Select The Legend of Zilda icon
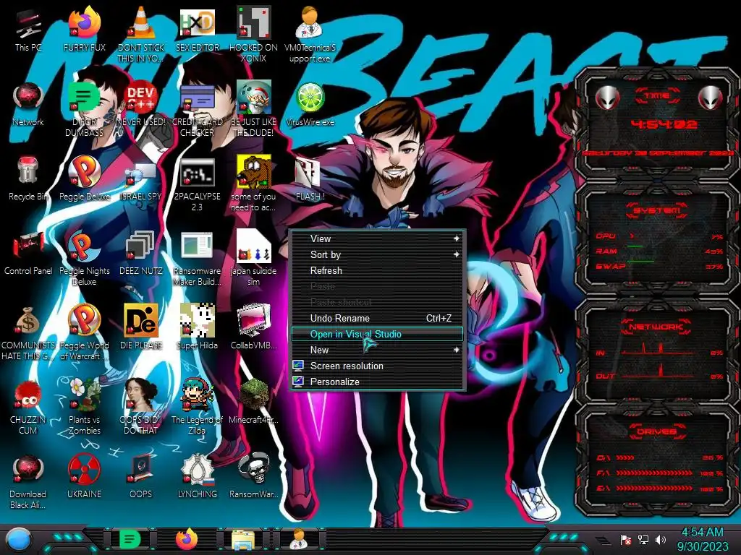 [197, 407]
